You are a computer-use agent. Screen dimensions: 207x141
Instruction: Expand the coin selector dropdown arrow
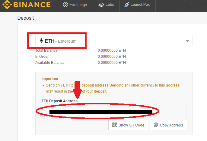click(187, 41)
